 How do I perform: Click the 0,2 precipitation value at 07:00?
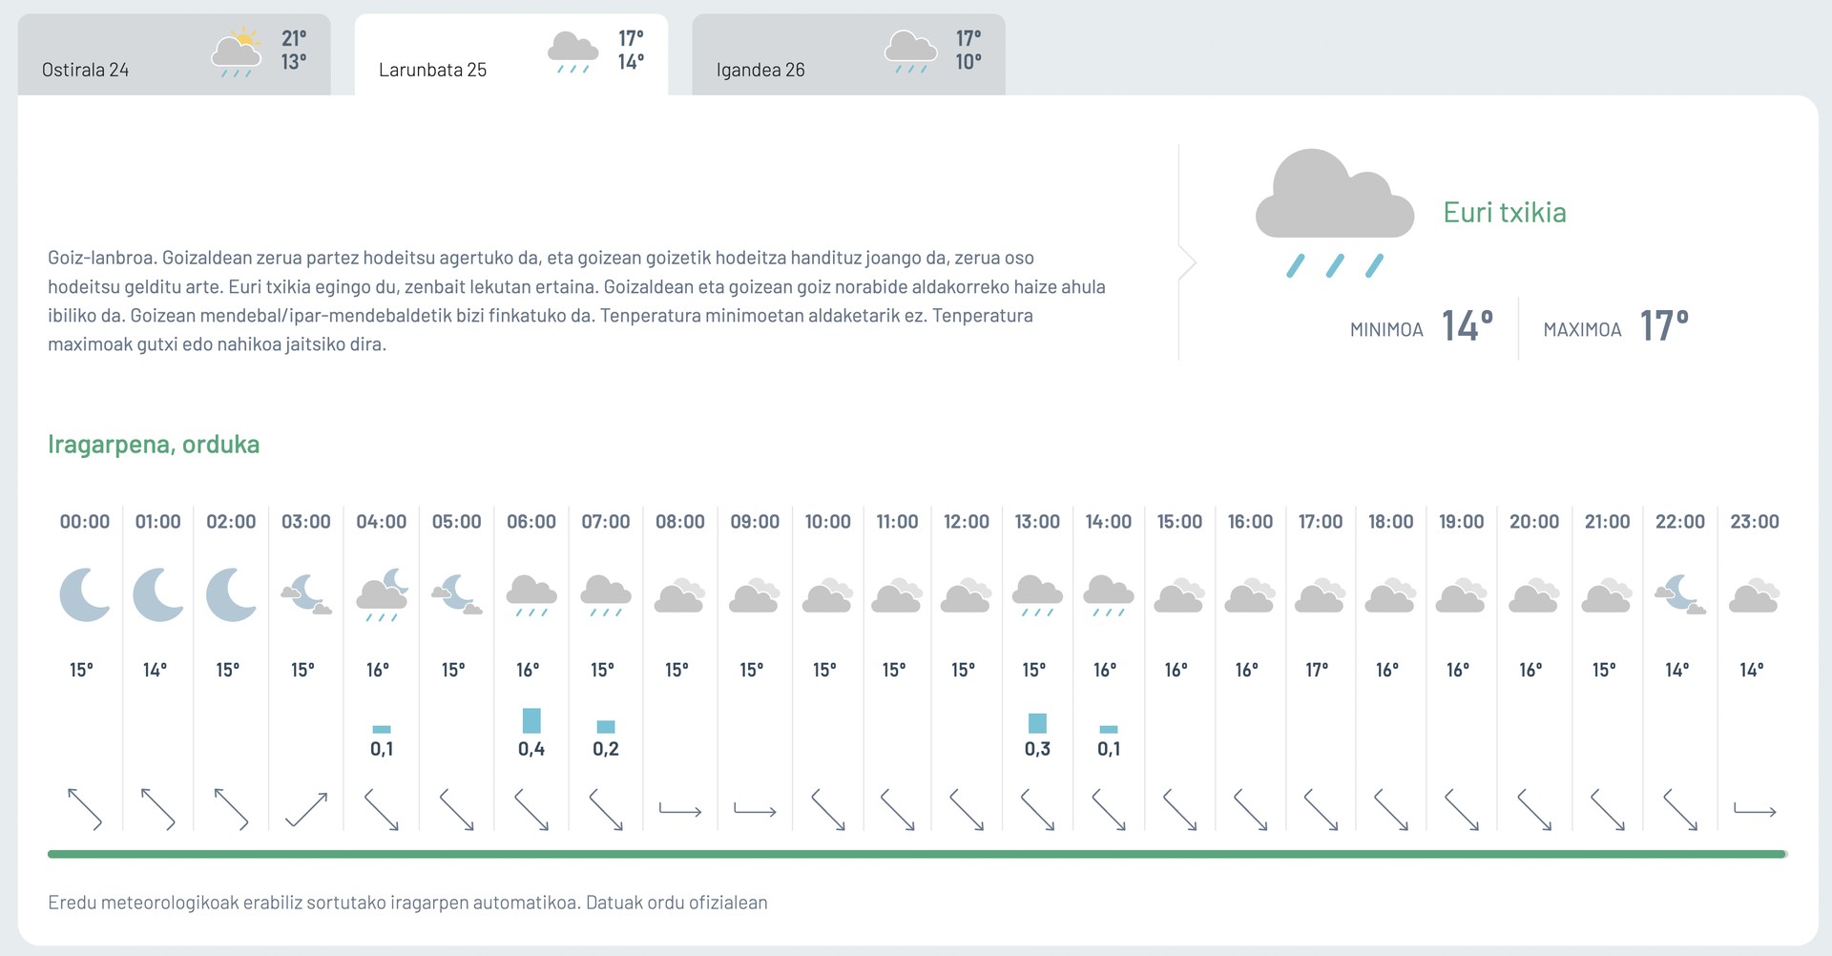click(x=606, y=749)
